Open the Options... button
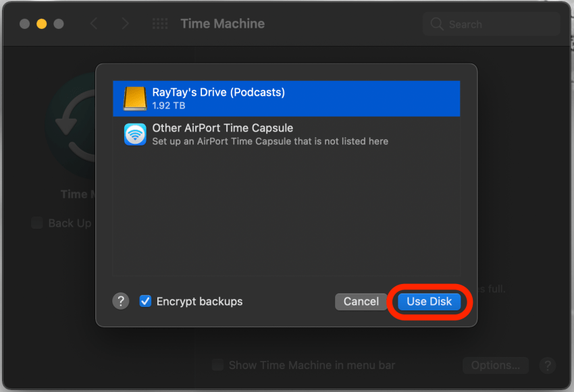574x392 pixels. (x=496, y=365)
